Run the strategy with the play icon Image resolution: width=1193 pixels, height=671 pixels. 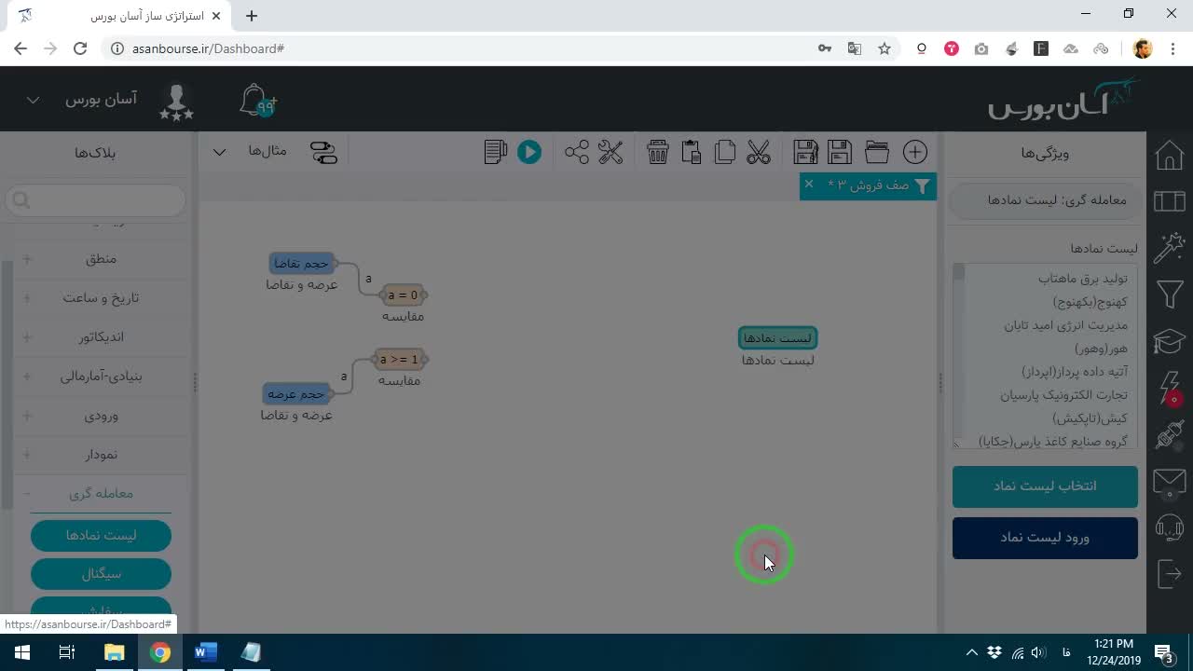529,152
